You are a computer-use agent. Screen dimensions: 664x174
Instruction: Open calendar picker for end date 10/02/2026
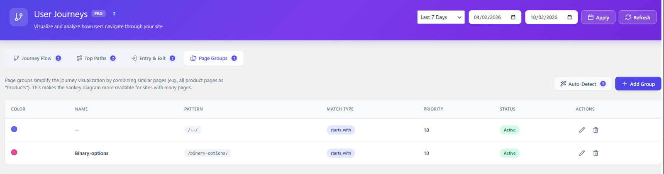pyautogui.click(x=569, y=17)
